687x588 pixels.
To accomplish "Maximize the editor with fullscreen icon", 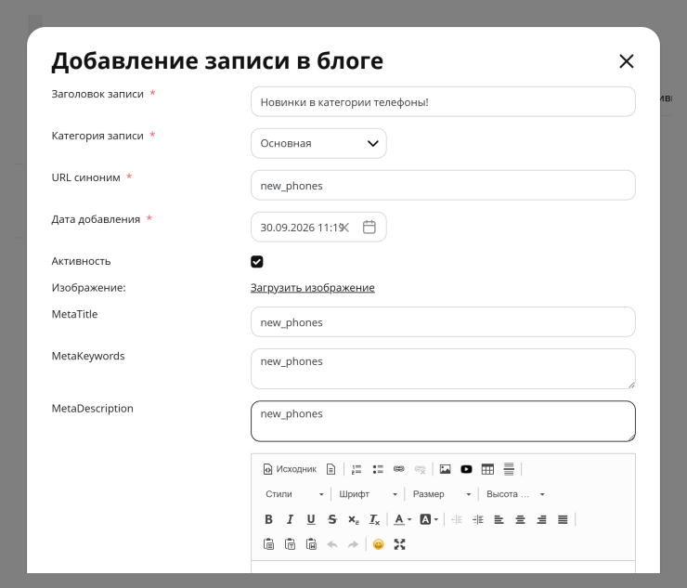I will point(399,544).
